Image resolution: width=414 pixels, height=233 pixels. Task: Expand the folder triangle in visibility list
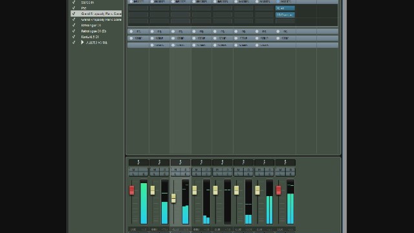point(82,42)
